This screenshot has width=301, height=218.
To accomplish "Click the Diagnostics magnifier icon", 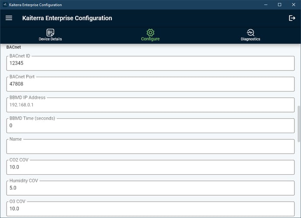I will coord(251,32).
